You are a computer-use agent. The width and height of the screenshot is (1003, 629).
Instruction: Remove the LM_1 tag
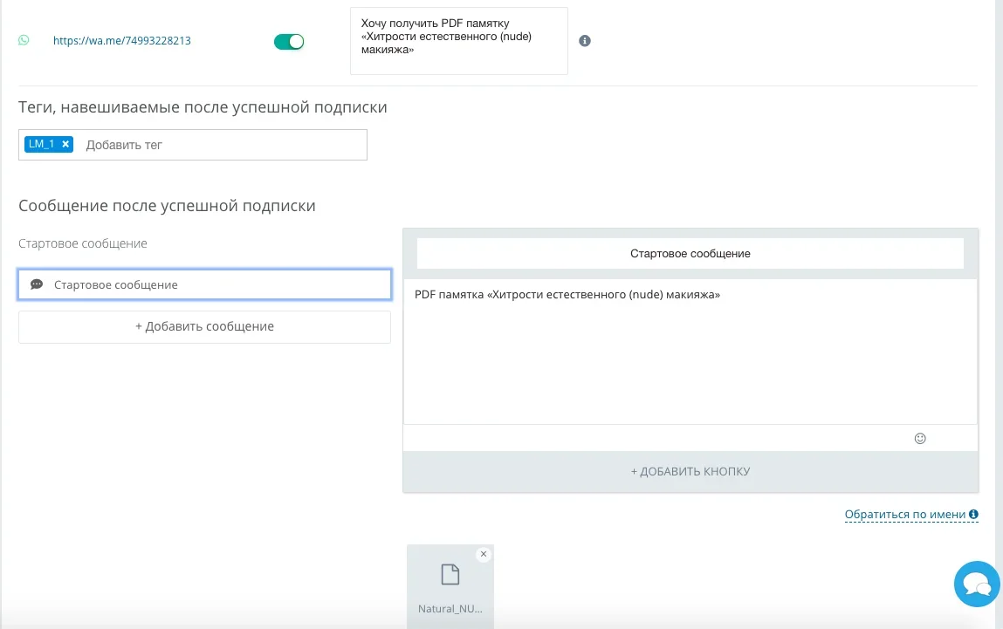coord(65,145)
